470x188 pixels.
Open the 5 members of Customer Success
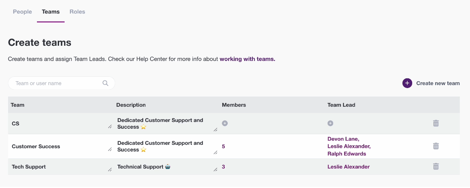tap(224, 147)
